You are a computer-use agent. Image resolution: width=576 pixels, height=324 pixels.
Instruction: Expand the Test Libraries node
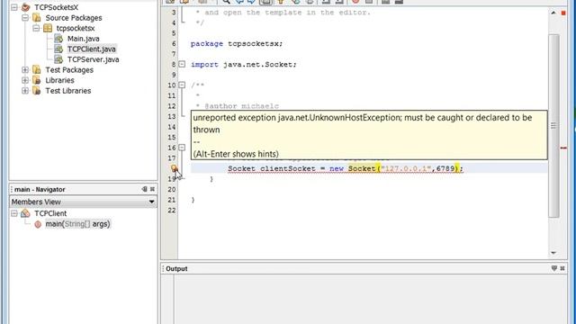tap(25, 90)
